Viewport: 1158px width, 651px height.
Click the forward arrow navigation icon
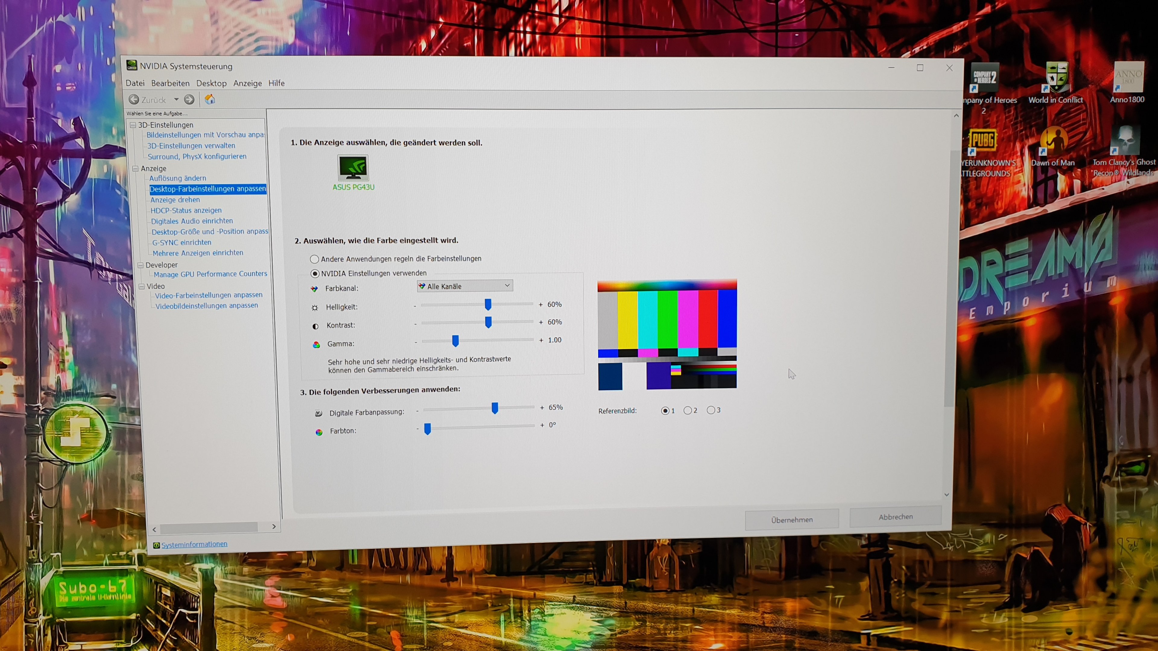point(189,99)
